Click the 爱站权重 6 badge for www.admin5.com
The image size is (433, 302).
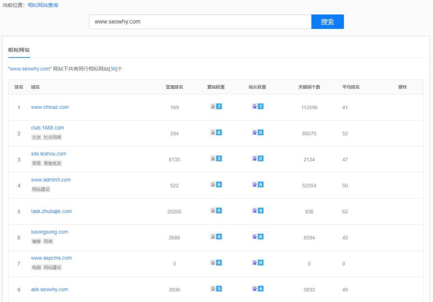point(216,185)
